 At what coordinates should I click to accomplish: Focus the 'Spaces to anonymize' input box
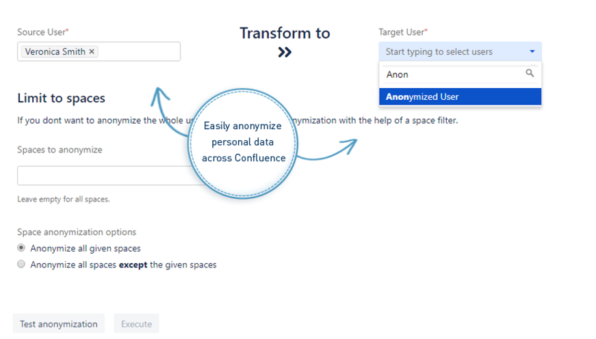[103, 176]
